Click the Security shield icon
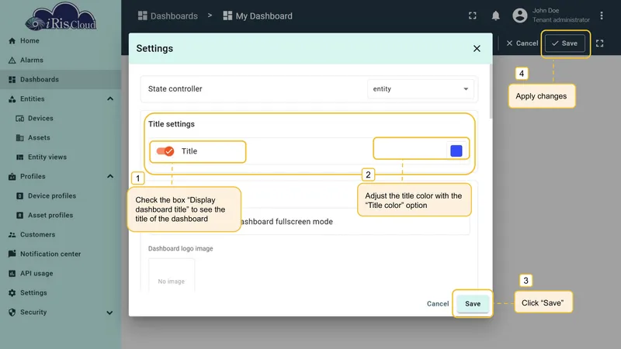 coord(12,313)
